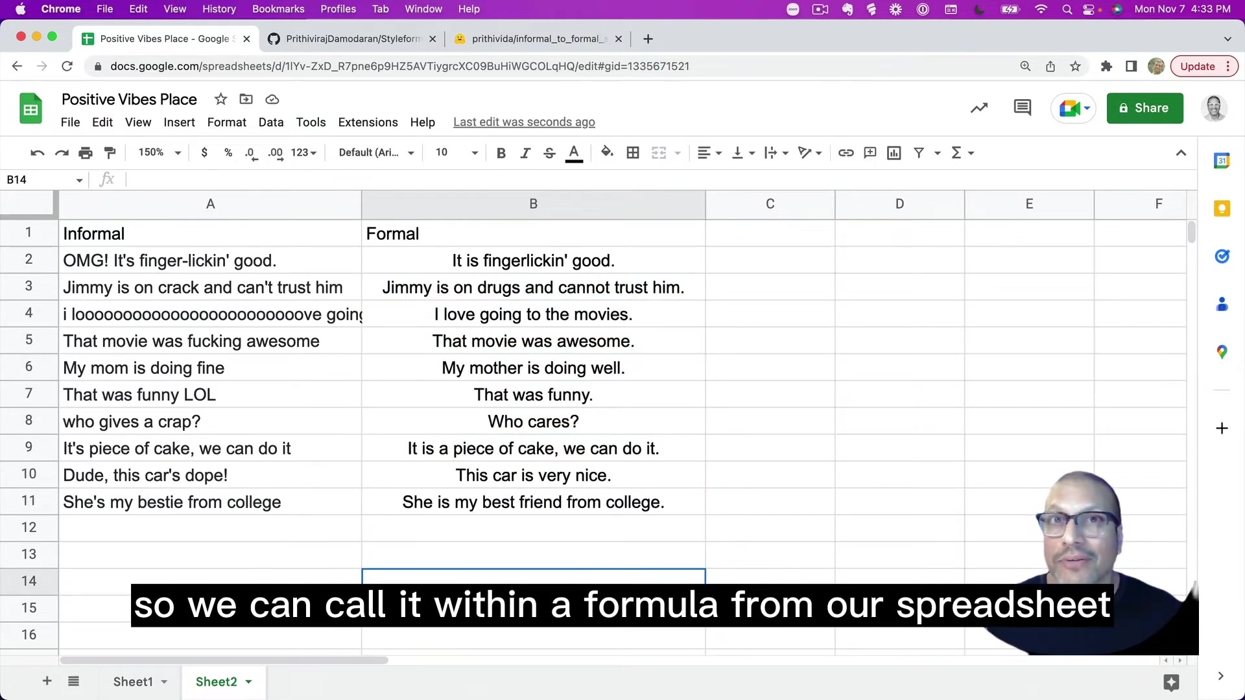Open the comment history icon

1022,108
